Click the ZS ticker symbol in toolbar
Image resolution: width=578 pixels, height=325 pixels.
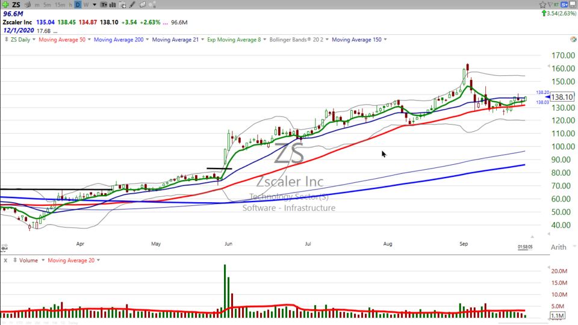pos(16,5)
